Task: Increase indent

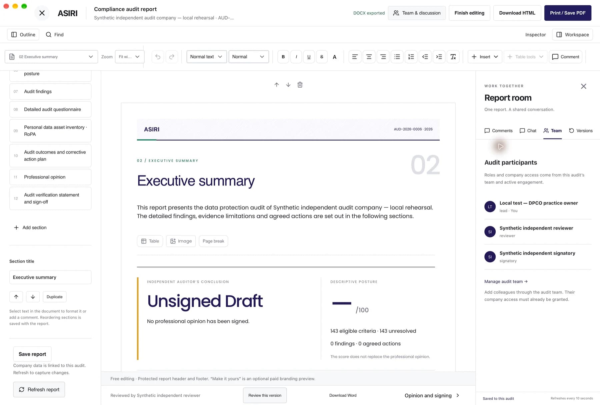Action: tap(439, 57)
